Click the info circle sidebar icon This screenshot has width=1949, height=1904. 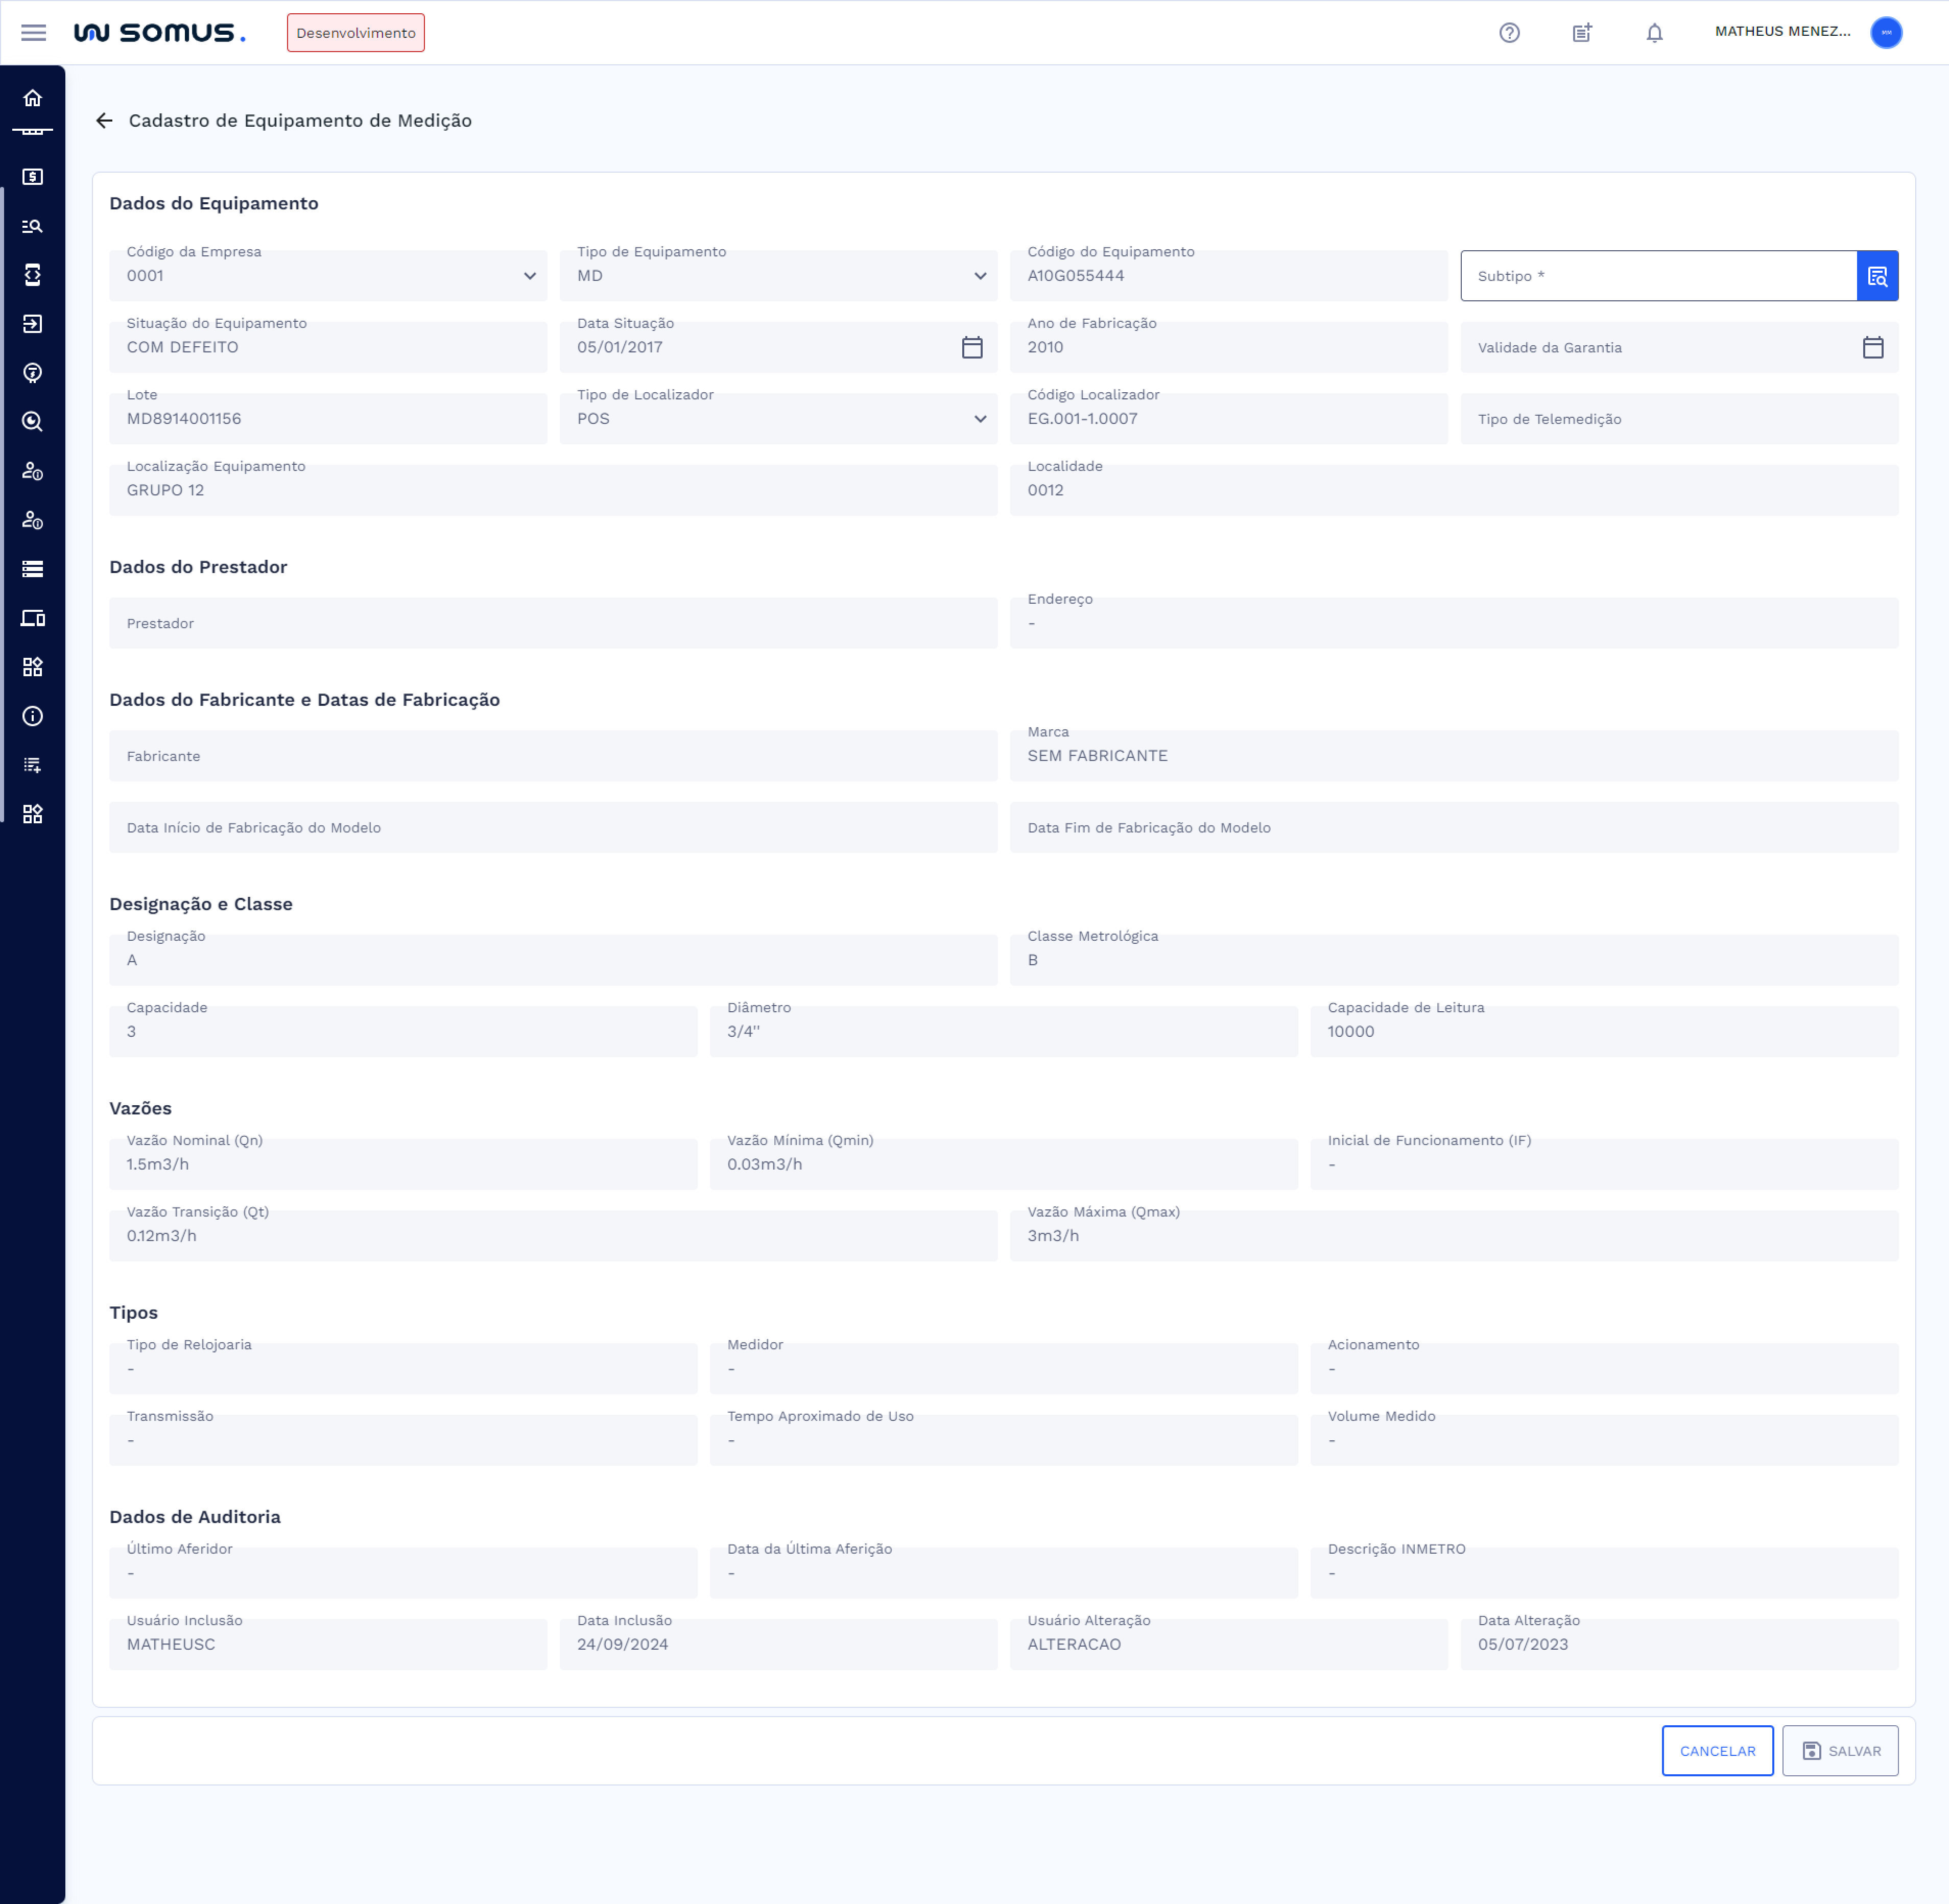point(33,716)
